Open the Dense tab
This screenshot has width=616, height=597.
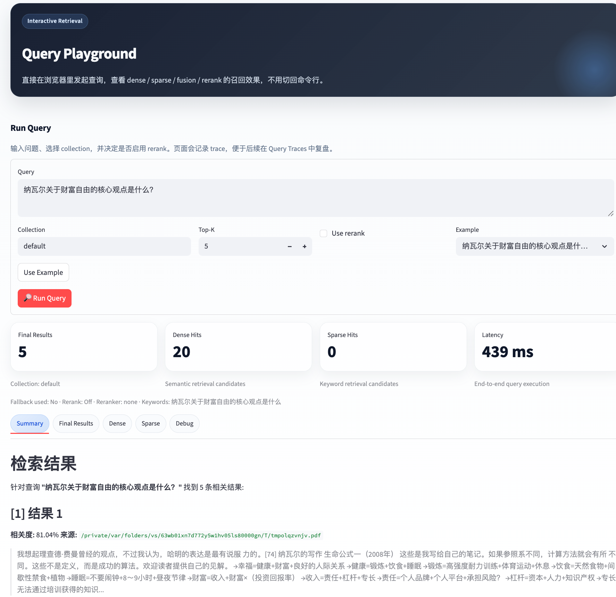117,423
